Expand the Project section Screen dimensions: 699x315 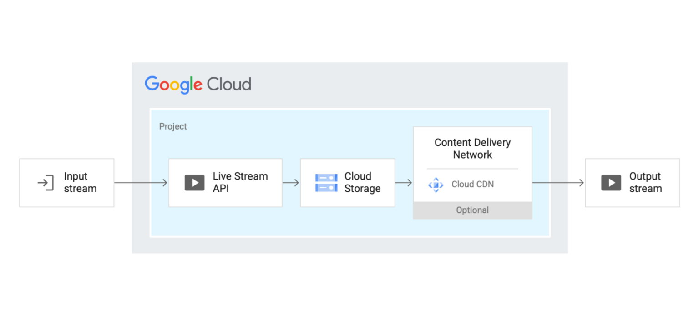pyautogui.click(x=173, y=126)
